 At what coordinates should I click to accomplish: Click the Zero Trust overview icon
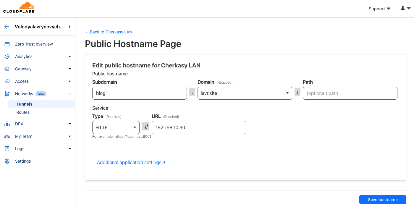[7, 44]
